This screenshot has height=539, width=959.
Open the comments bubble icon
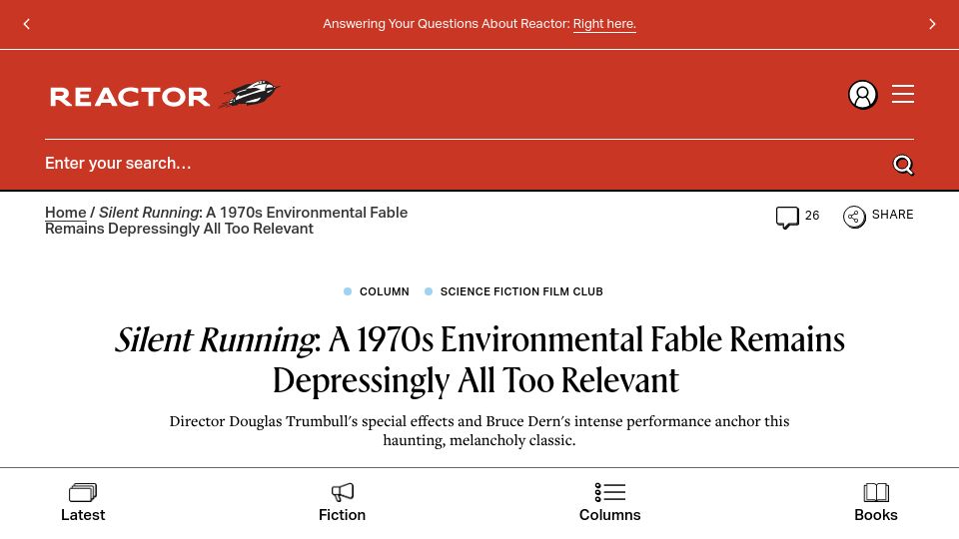787,217
